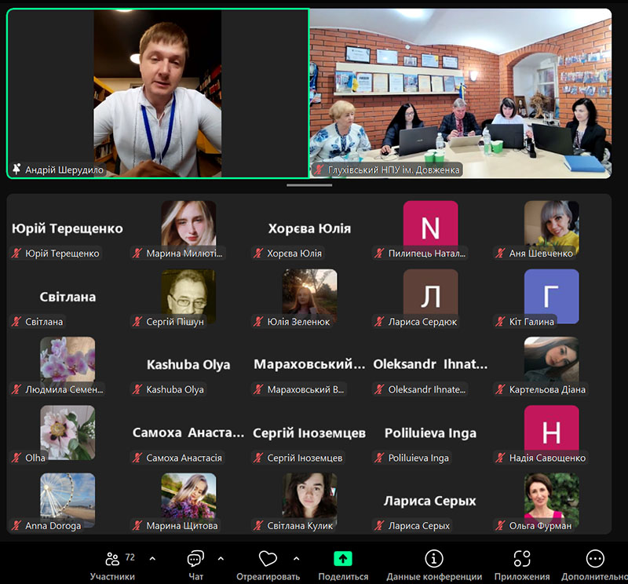This screenshot has height=584, width=628.
Task: Click the gallery divider handle bar
Action: point(309,185)
